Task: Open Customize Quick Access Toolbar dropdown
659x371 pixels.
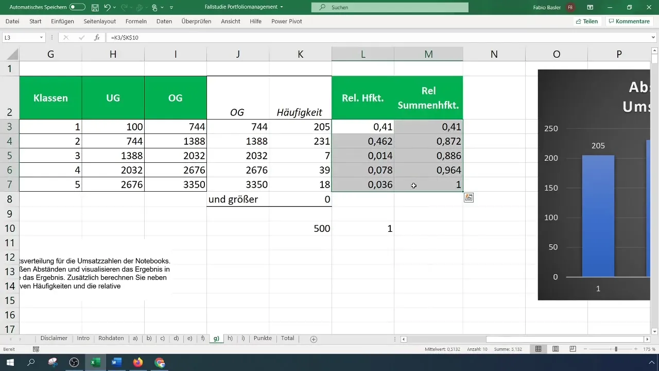Action: (171, 8)
